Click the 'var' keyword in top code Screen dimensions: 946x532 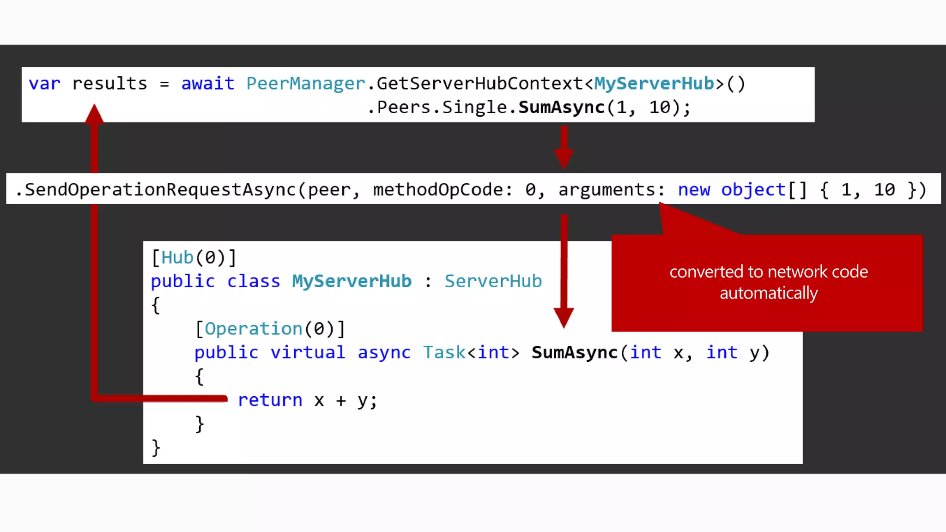(x=44, y=84)
